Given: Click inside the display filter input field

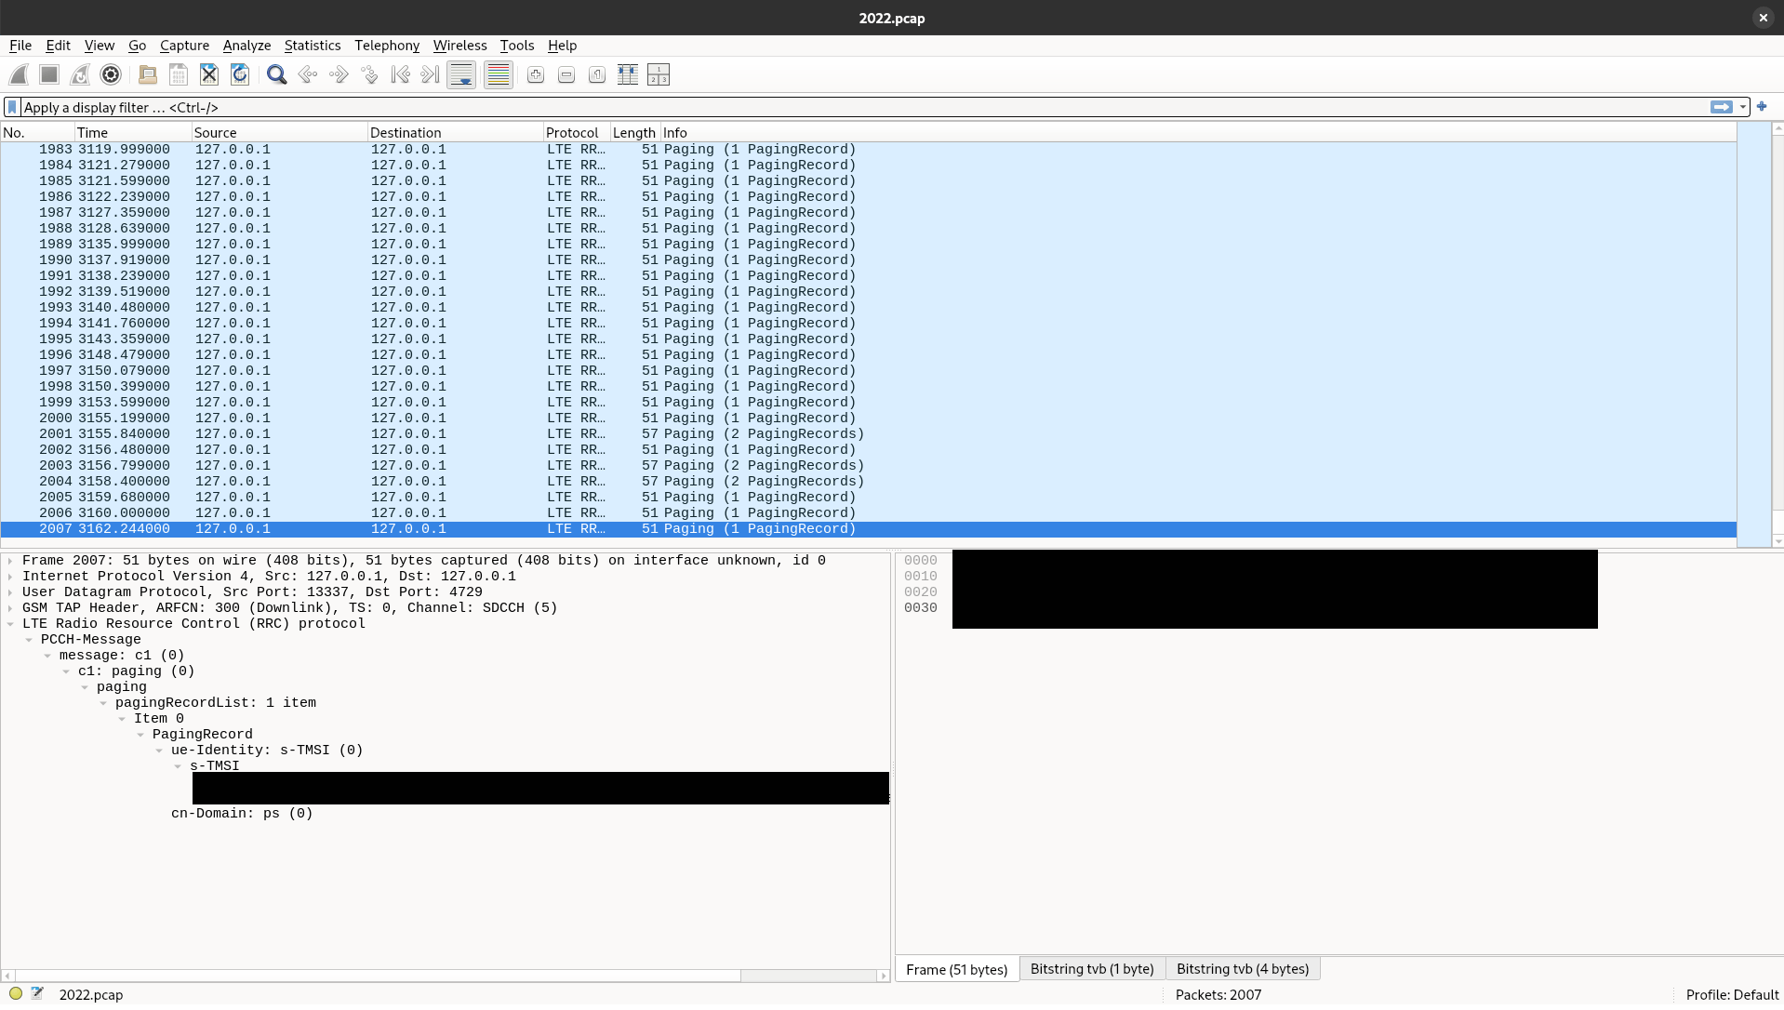Looking at the screenshot, I should click(465, 107).
